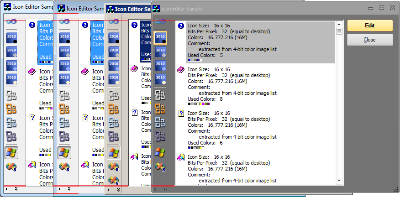Pick the blue Office logo in the second window from left
This screenshot has height=197, width=400.
tap(64, 122)
